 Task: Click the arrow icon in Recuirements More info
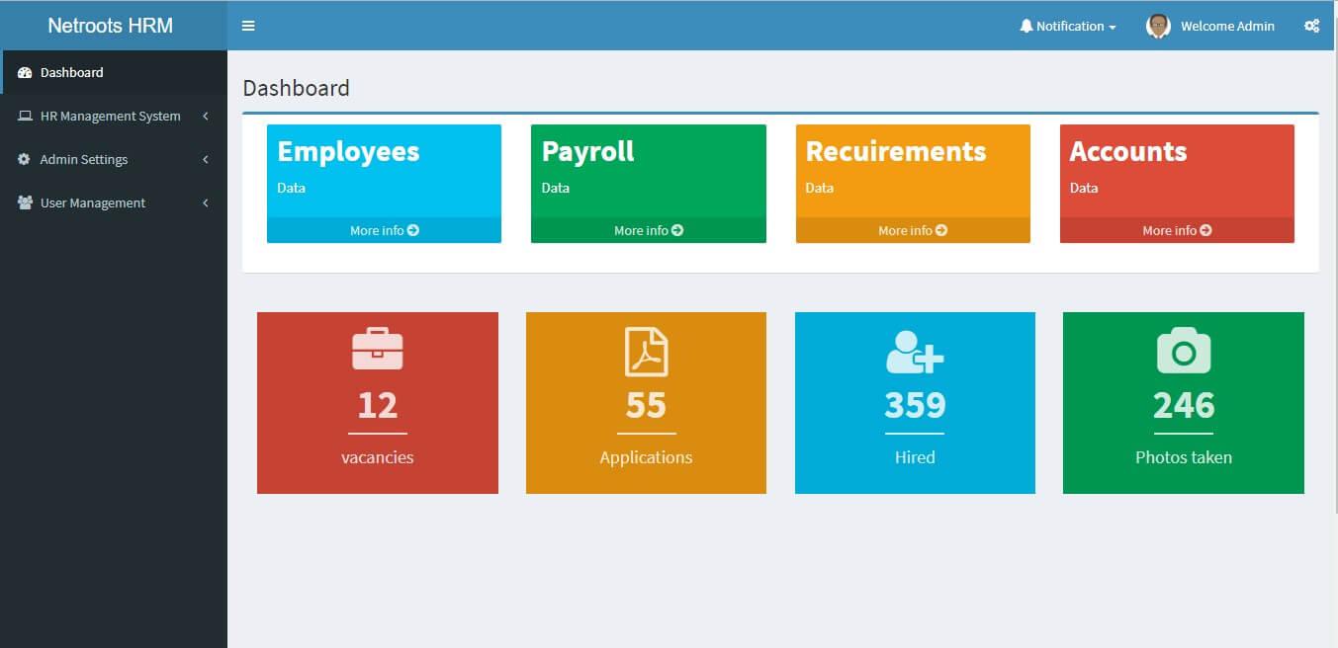(x=941, y=230)
